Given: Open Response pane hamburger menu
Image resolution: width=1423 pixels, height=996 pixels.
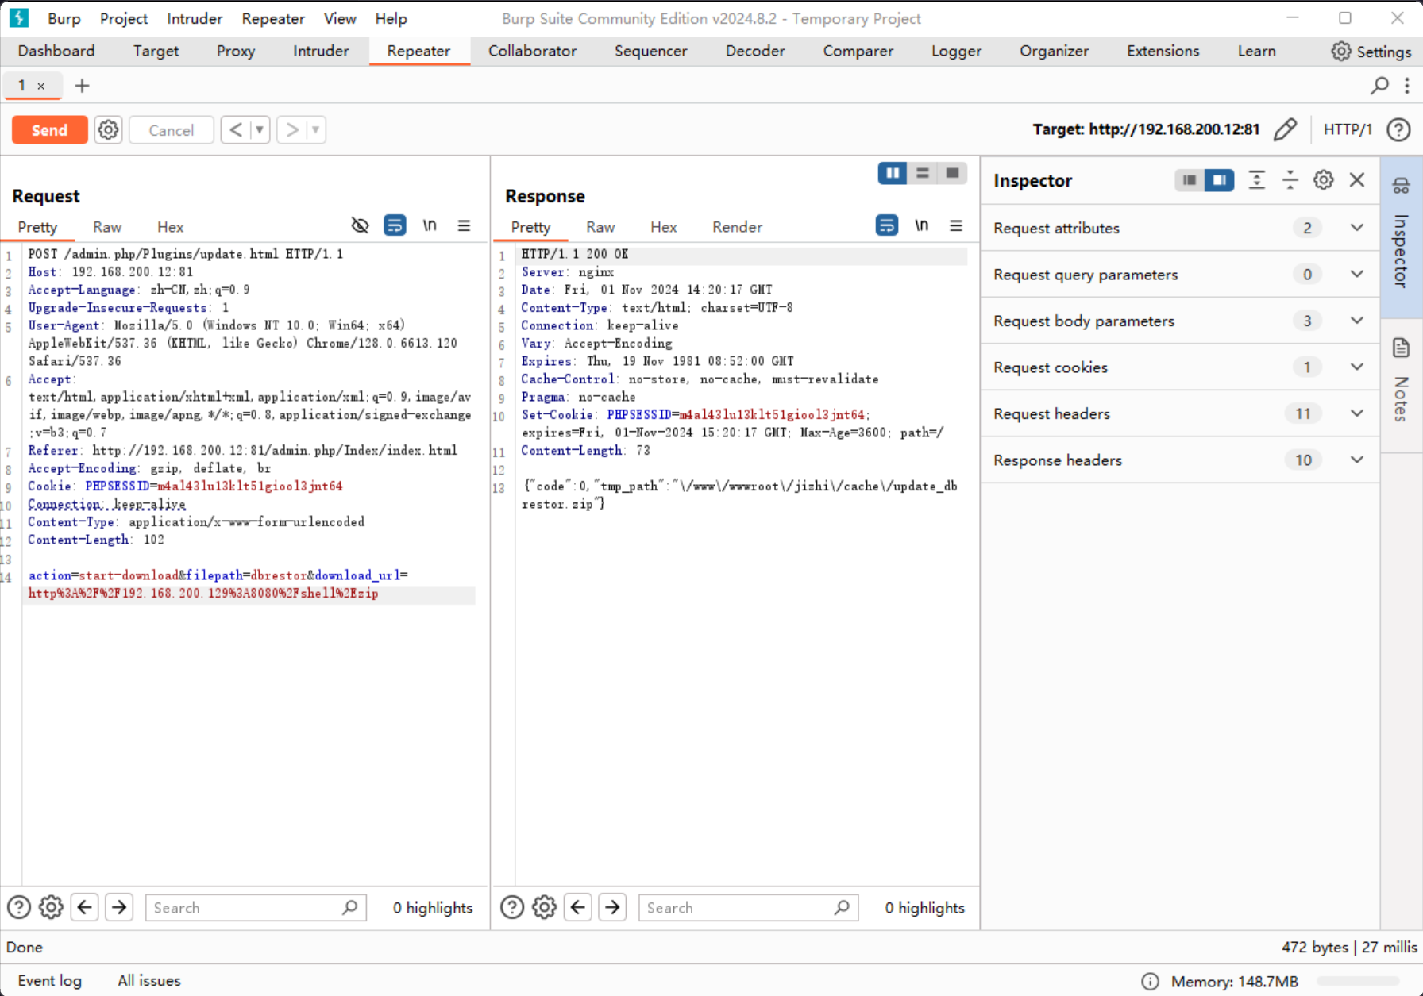Looking at the screenshot, I should pyautogui.click(x=956, y=225).
